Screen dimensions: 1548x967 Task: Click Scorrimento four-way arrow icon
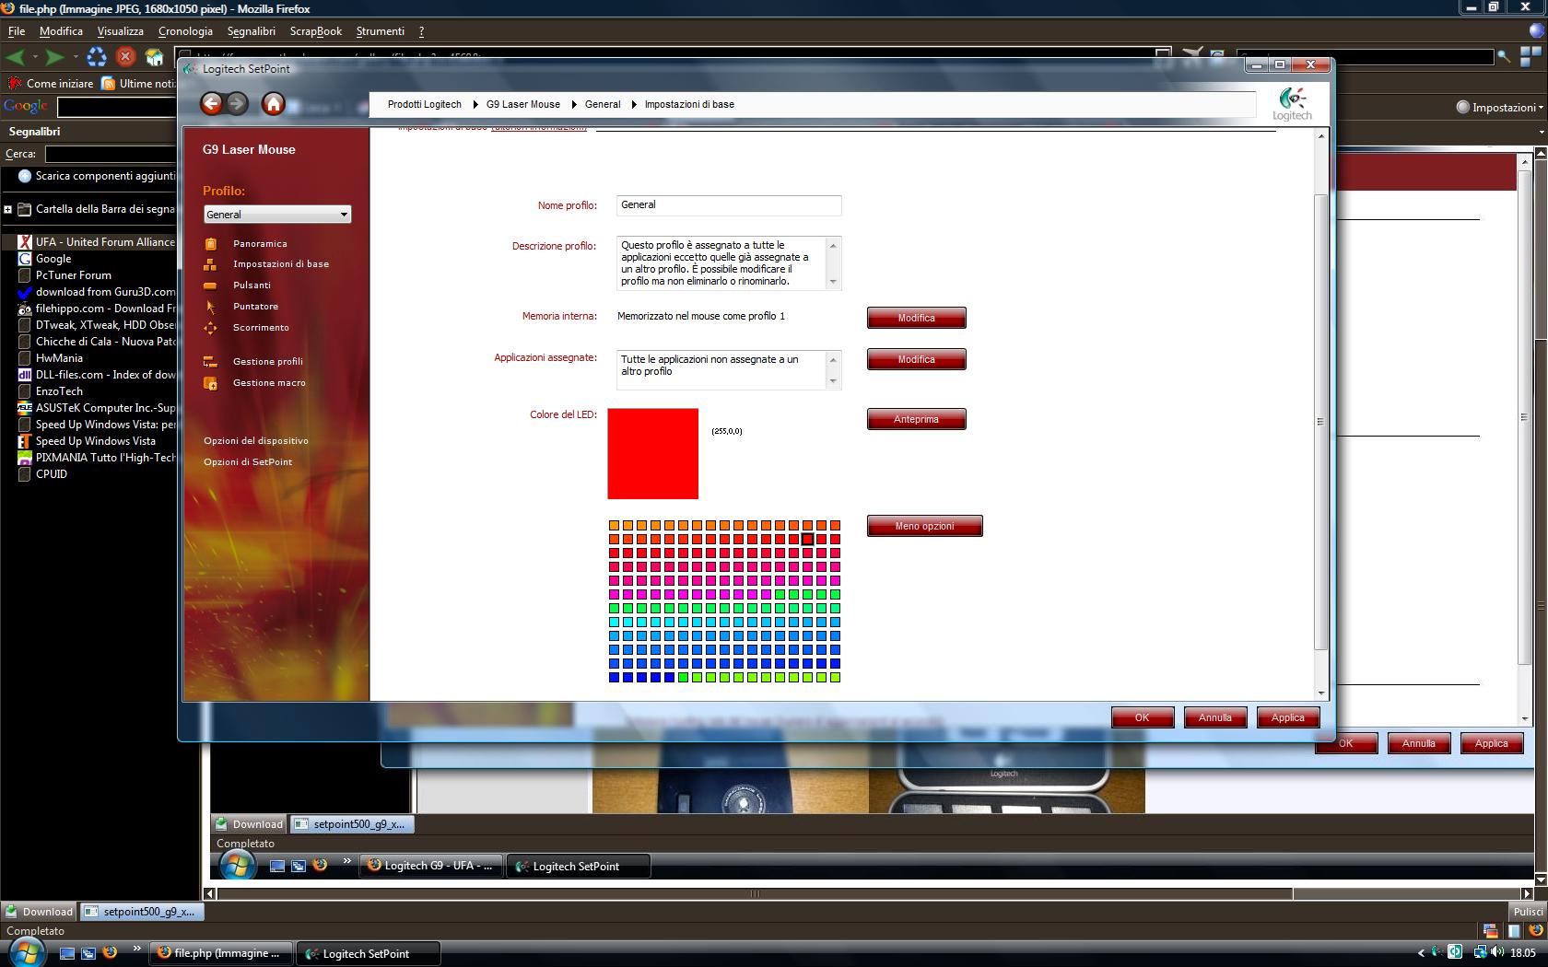point(210,328)
